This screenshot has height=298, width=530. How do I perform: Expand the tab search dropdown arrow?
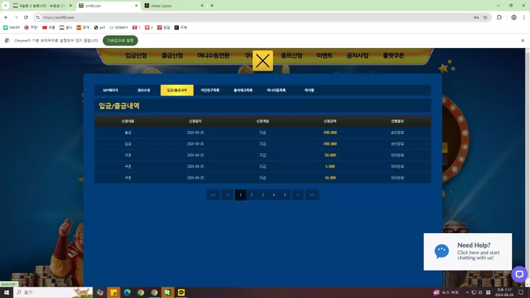(6, 6)
